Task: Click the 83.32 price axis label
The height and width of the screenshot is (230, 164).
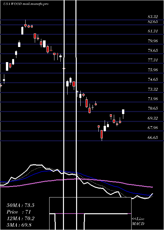Action: coord(153,17)
